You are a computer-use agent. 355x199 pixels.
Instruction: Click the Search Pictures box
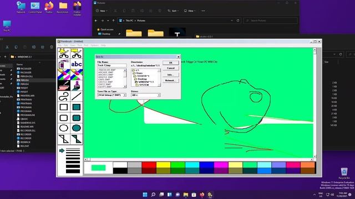[x=270, y=20]
